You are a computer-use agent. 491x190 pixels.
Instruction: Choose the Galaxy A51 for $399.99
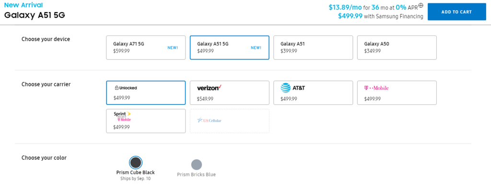313,47
